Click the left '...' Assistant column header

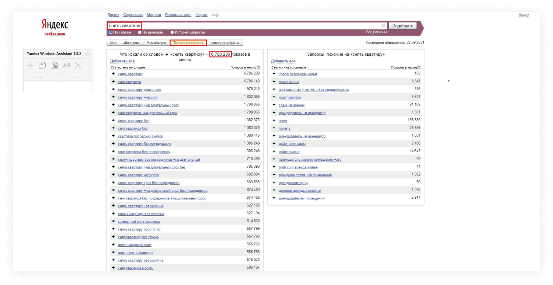tap(41, 77)
